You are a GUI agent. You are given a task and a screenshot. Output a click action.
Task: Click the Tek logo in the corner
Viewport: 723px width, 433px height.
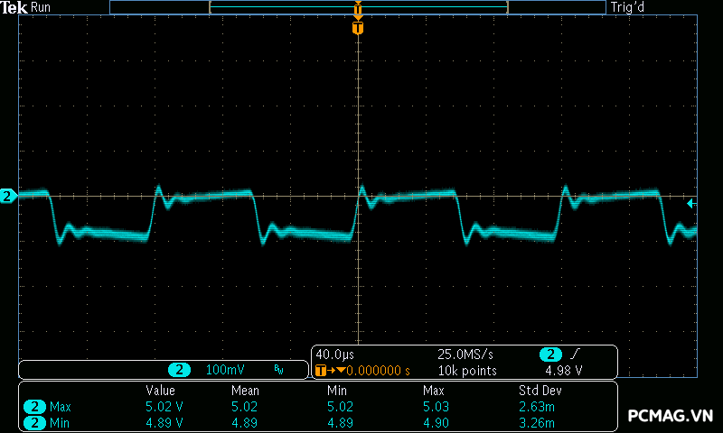(x=15, y=7)
